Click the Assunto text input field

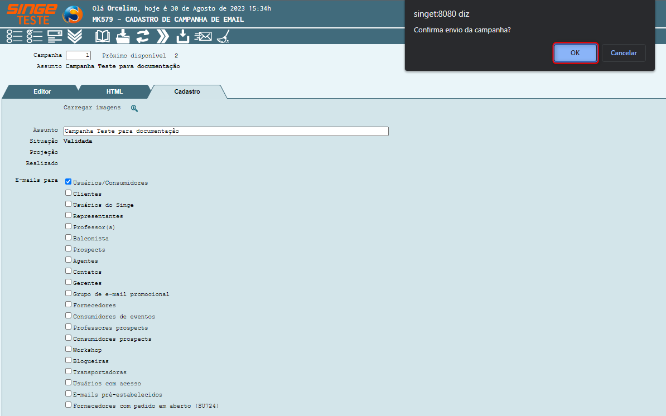coord(226,131)
